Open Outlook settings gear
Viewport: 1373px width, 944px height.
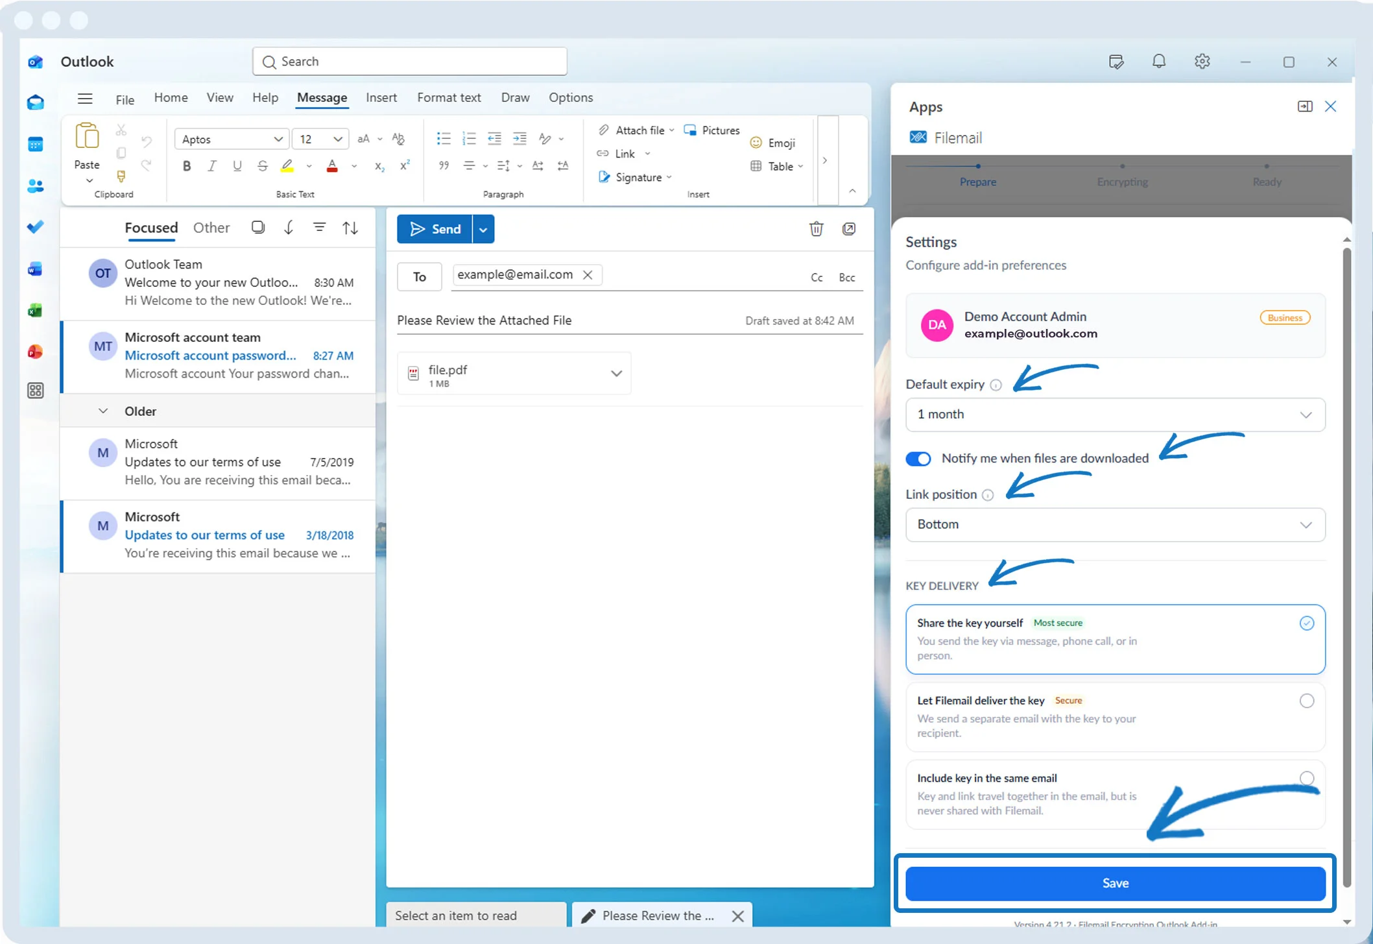pyautogui.click(x=1202, y=62)
